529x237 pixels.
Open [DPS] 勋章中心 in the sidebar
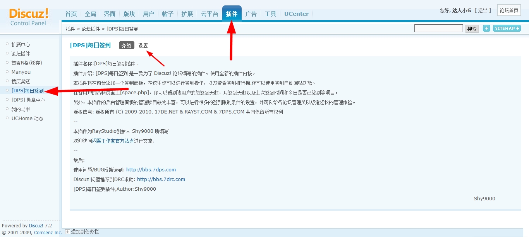pos(28,100)
